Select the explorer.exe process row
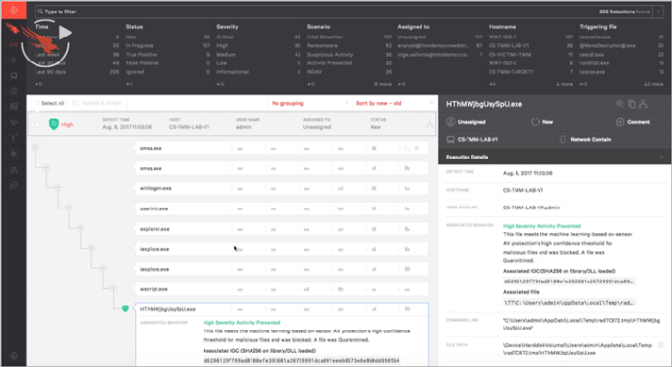This screenshot has width=672, height=367. 281,229
